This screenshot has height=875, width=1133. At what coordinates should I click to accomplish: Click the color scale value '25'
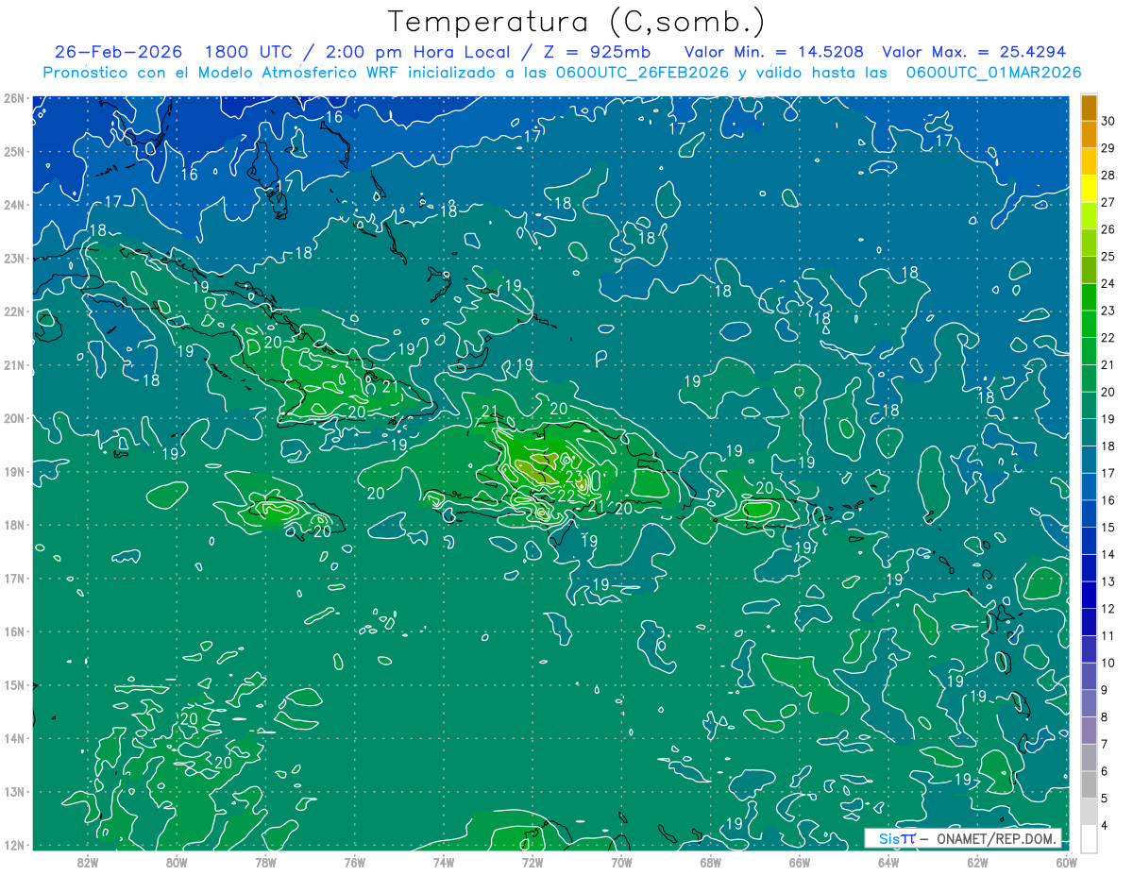[x=1108, y=256]
